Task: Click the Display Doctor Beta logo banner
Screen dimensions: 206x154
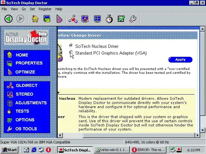Action: pos(26,37)
